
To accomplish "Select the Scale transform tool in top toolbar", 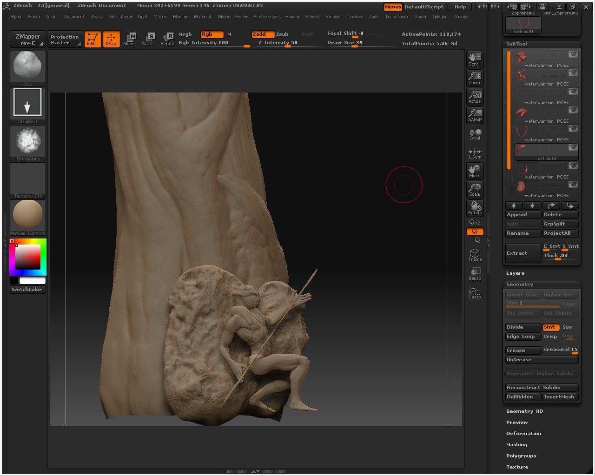I will pyautogui.click(x=148, y=39).
